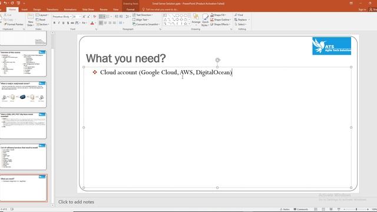Click the Start From Beginning presentation icon
Image resolution: width=377 pixels, height=212 pixels.
click(x=18, y=3)
